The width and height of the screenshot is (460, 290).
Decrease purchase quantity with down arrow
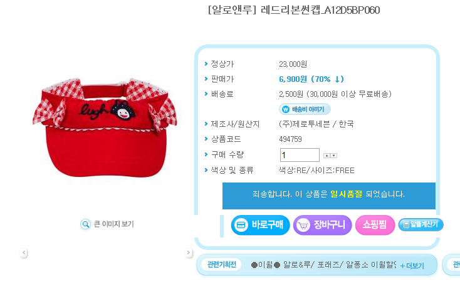333,156
